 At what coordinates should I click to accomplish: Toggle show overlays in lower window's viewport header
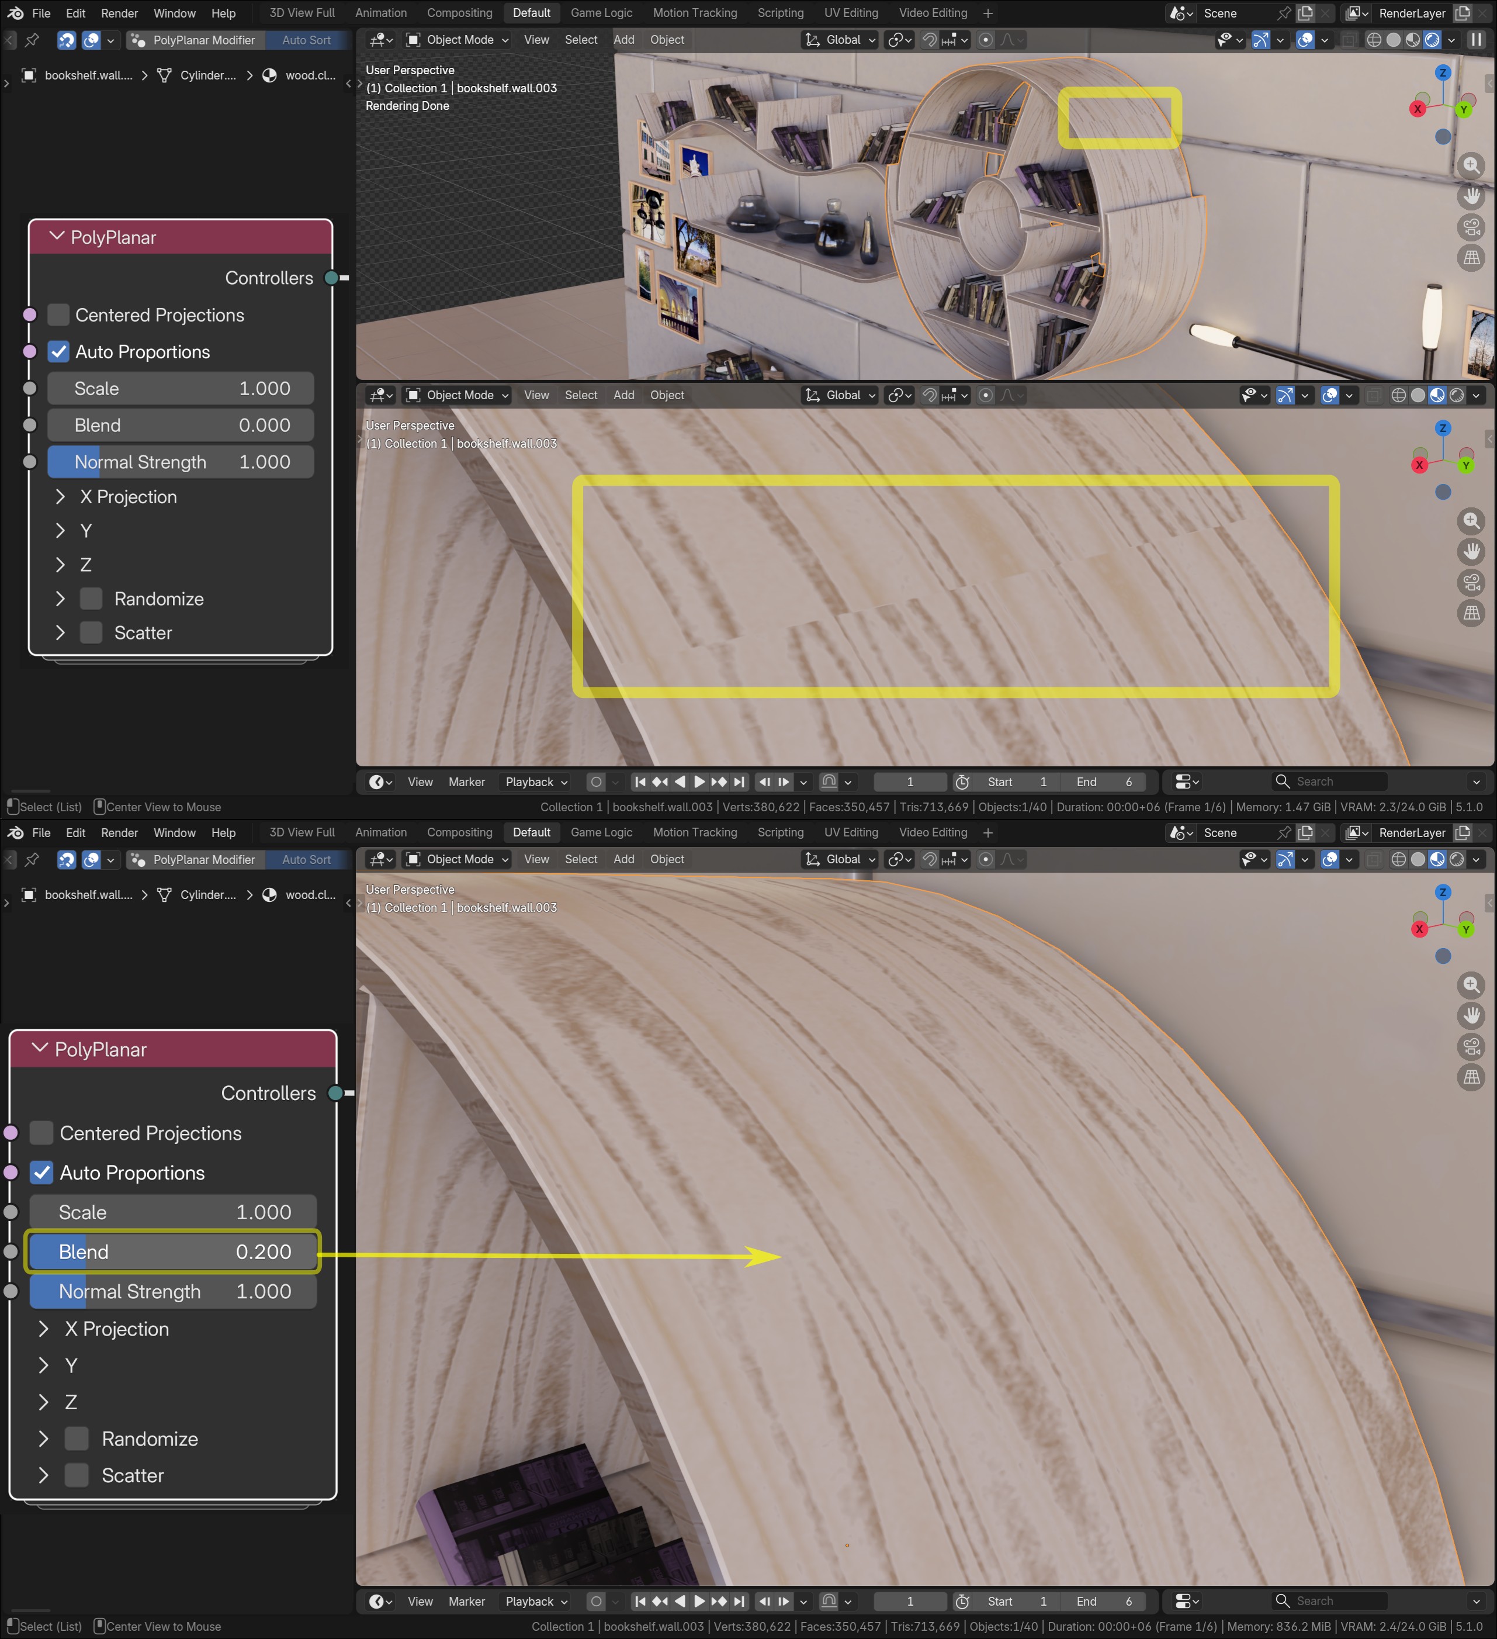1329,859
